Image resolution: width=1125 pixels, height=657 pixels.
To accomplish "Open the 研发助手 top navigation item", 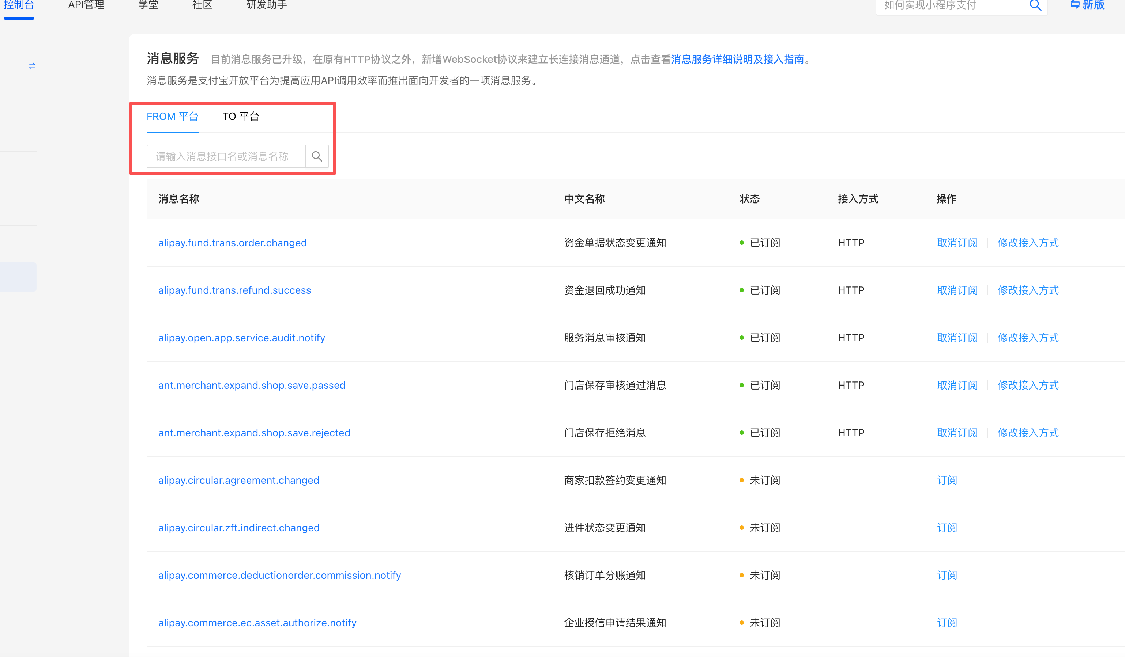I will coord(267,5).
